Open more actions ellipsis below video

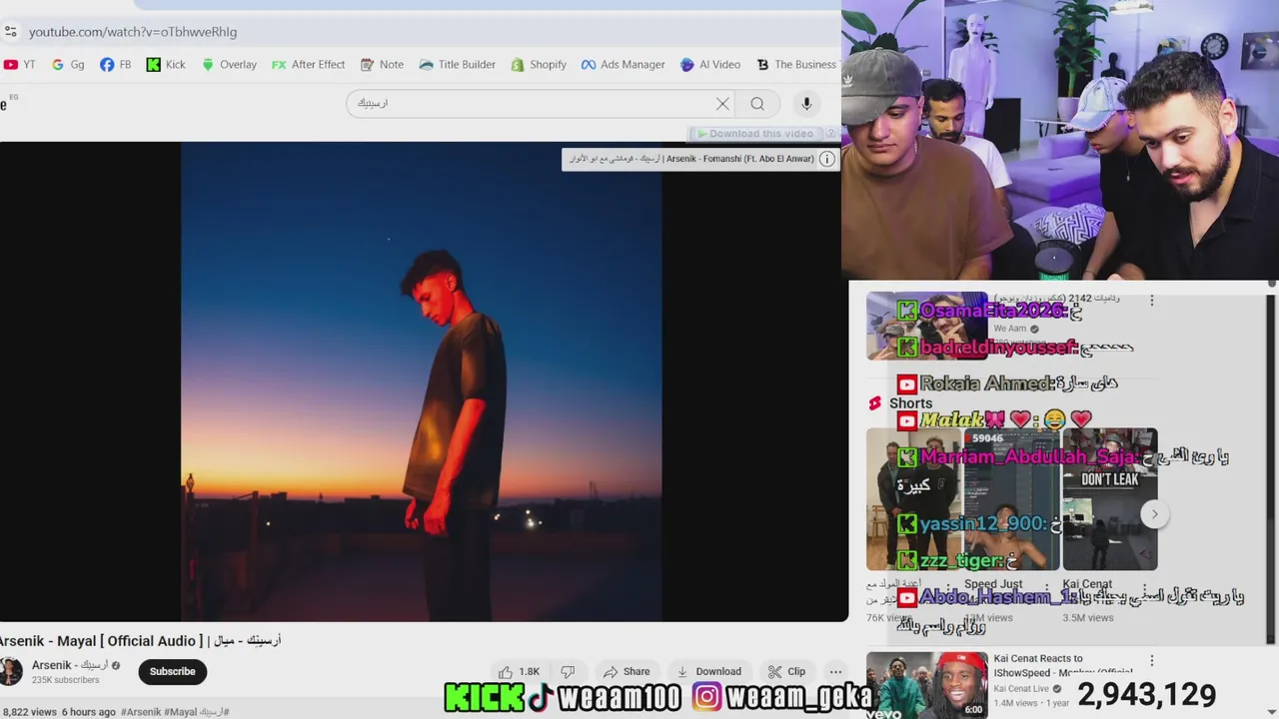pos(836,672)
